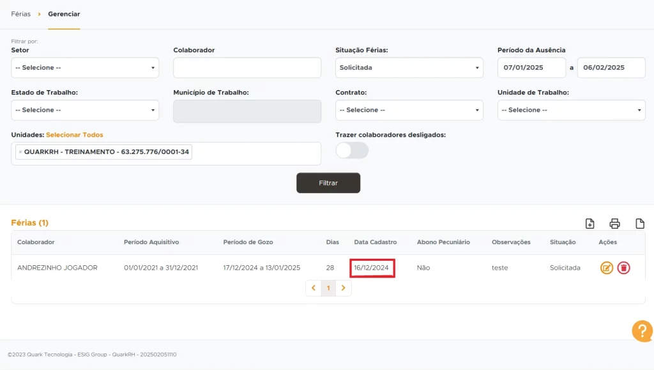Select the Gerenciar breadcrumb tab

pos(64,14)
